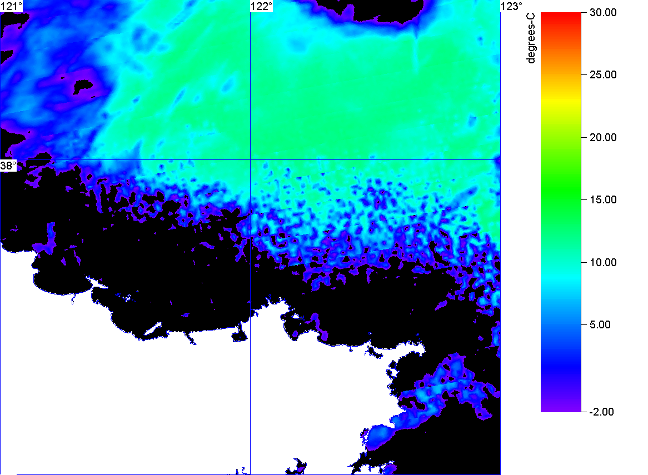Click the 30.00 legend value
The height and width of the screenshot is (475, 648).
pos(603,12)
